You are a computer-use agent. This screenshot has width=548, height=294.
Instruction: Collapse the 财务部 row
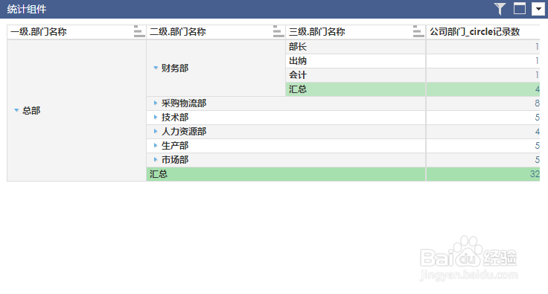coord(156,68)
